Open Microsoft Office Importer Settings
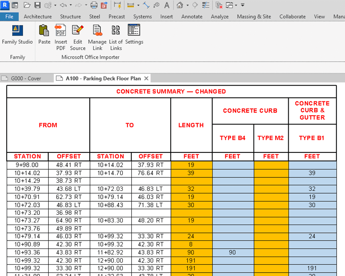This screenshot has width=345, height=276. [134, 35]
